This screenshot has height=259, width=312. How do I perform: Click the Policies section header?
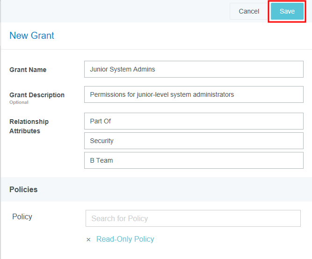pos(23,189)
